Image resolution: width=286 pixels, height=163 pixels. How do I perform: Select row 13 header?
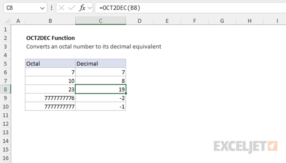coord(6,132)
